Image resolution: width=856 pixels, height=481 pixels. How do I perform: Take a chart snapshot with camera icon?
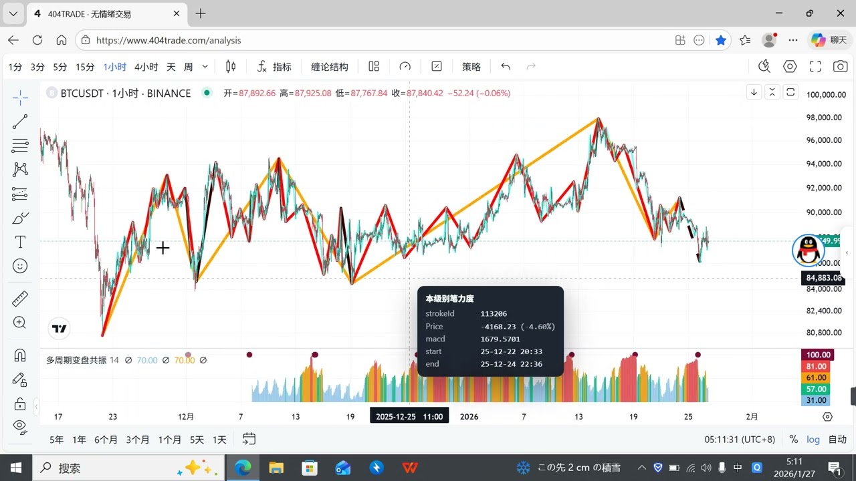840,66
